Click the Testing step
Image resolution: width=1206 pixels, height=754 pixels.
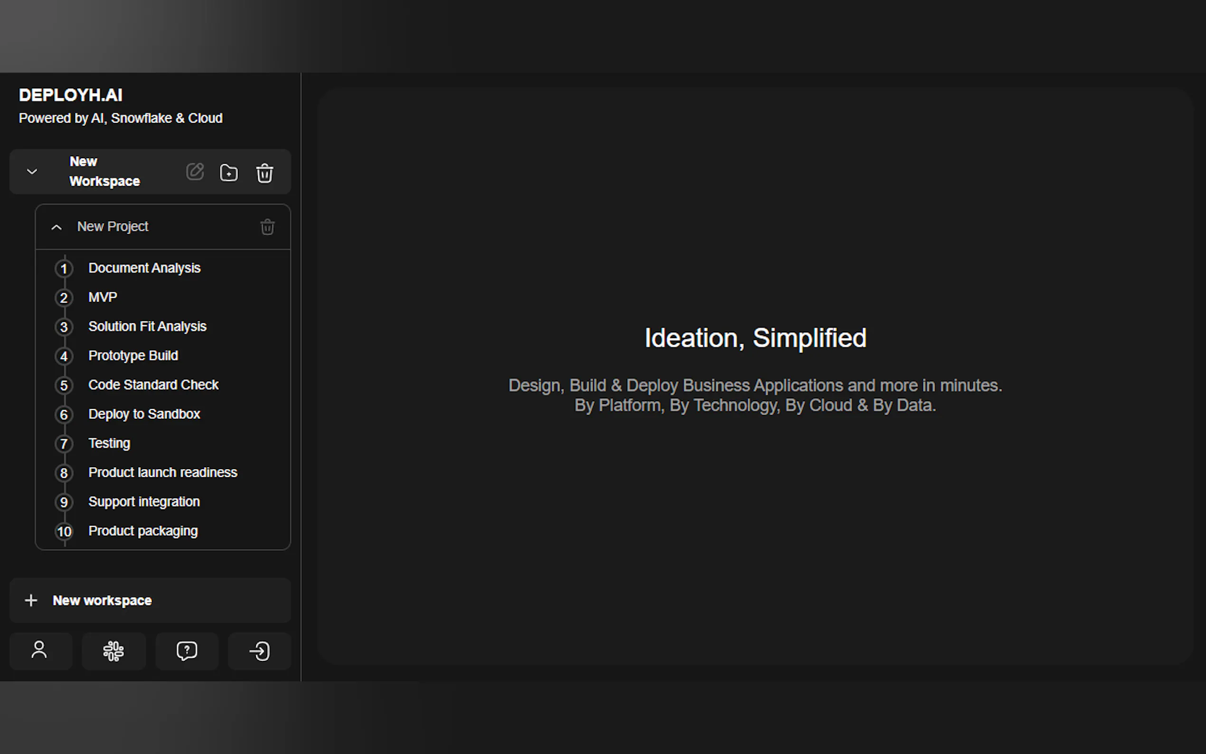pyautogui.click(x=109, y=443)
